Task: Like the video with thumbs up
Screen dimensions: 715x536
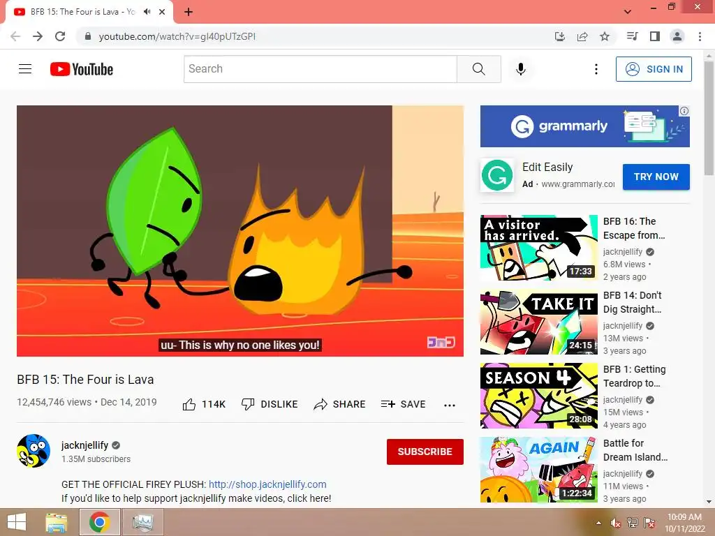Action: [204, 404]
